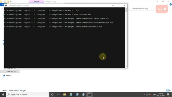The height and width of the screenshot is (97, 172).
Task: Open the Action Center notifications icon
Action: click(x=168, y=95)
